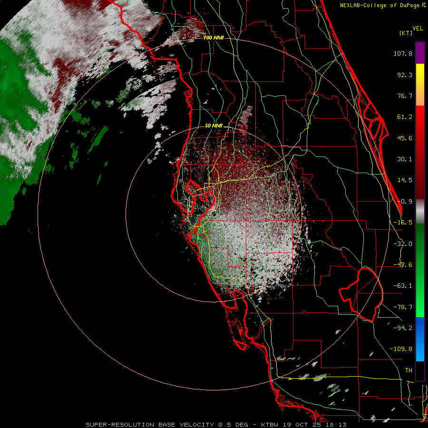
Task: Click the 107.8 velocity scale value
Action: tap(403, 53)
